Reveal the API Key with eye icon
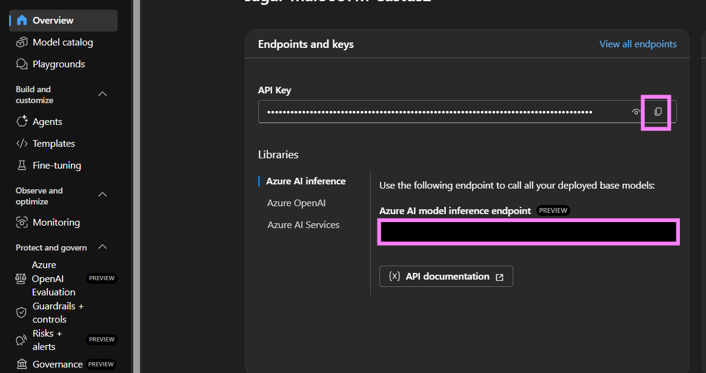706x373 pixels. click(636, 112)
